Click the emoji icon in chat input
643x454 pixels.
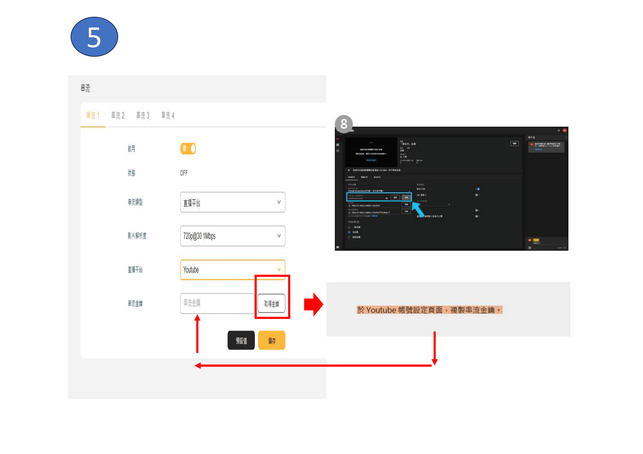point(529,248)
